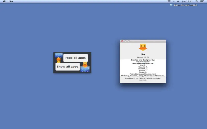The image size is (207, 129).
Task: Click the up-arrow icon beside Hide all apps
Action: click(x=58, y=60)
